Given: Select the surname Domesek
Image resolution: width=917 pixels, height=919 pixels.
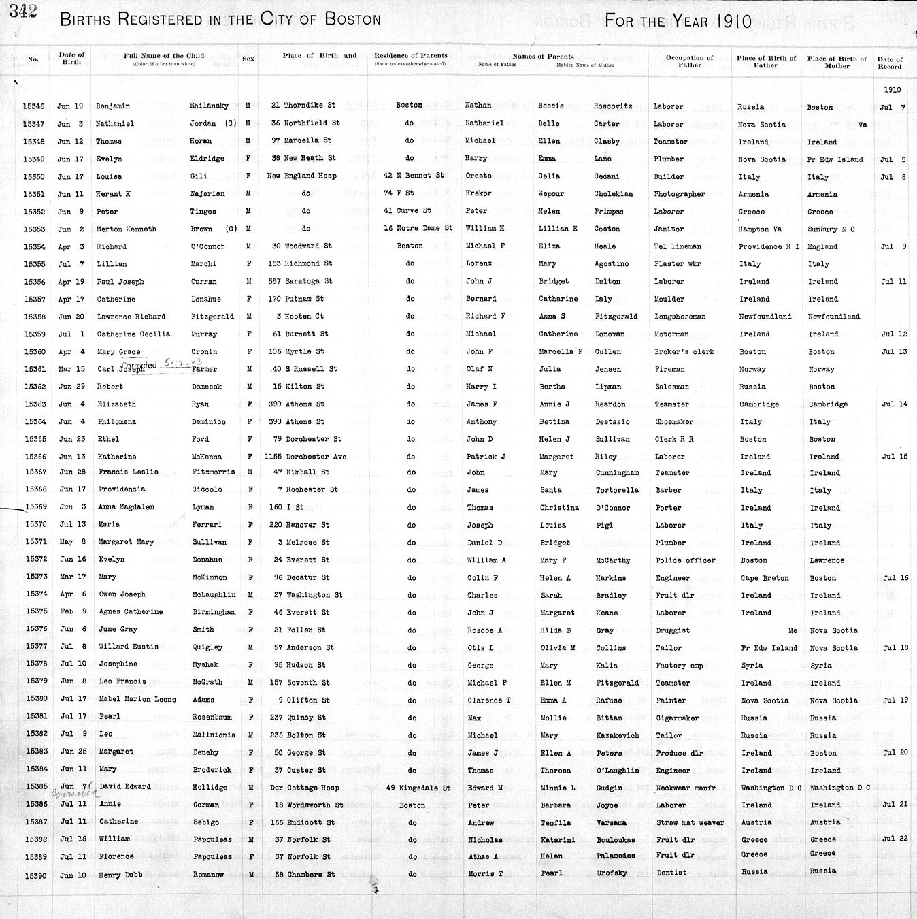Looking at the screenshot, I should tap(206, 387).
